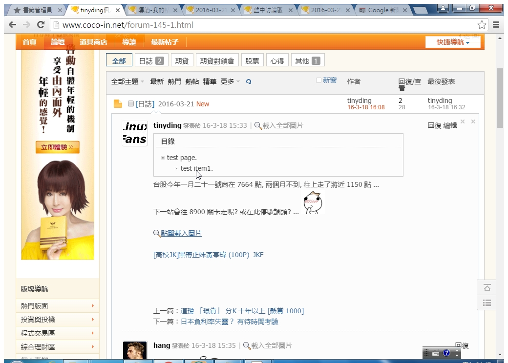
Task: Open 最新帖子 in the navigation bar
Action: coord(165,42)
